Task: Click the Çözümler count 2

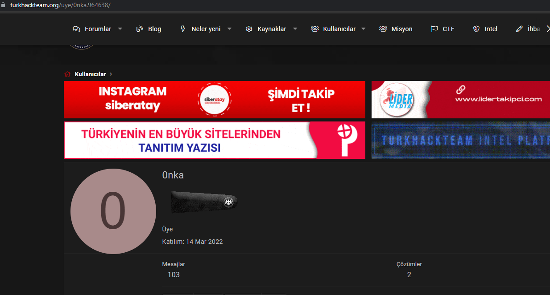Action: tap(409, 275)
